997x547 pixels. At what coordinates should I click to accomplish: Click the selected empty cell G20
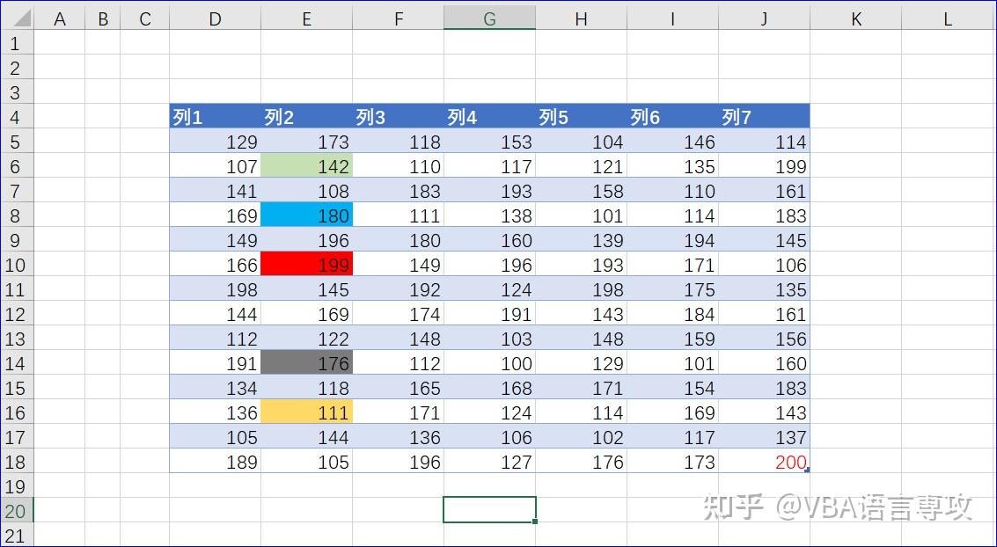(489, 510)
